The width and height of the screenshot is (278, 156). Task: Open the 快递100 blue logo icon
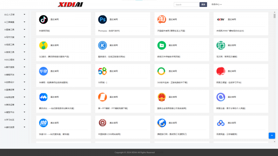(x=43, y=123)
